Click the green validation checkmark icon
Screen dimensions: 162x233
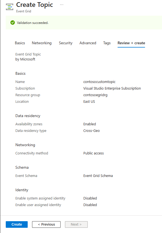(13, 23)
